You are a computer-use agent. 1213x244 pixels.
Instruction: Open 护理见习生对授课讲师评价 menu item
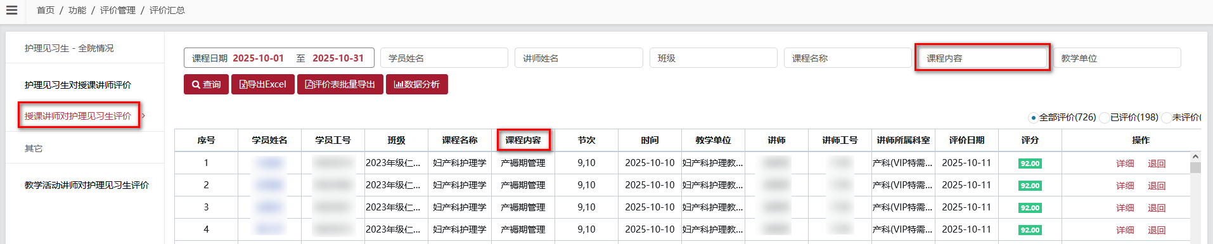click(78, 85)
